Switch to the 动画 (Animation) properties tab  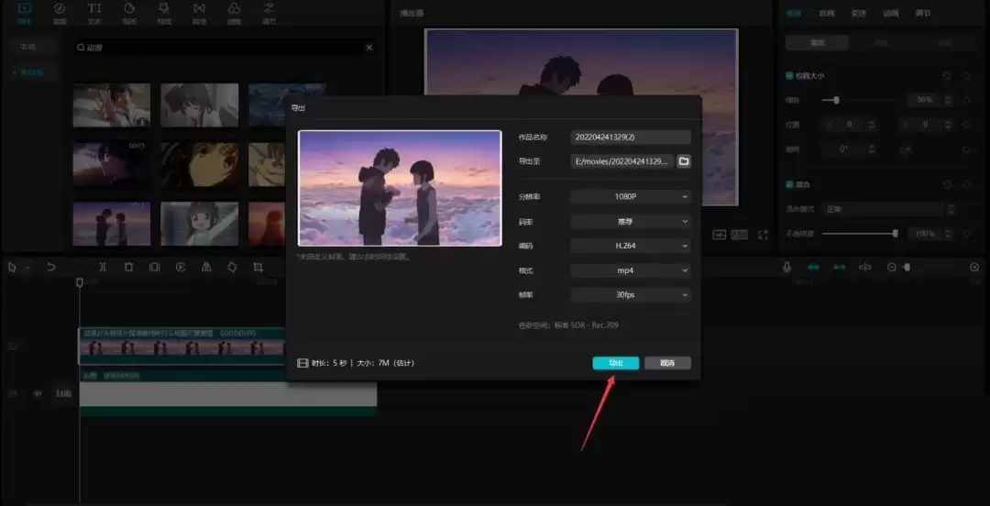tap(890, 13)
